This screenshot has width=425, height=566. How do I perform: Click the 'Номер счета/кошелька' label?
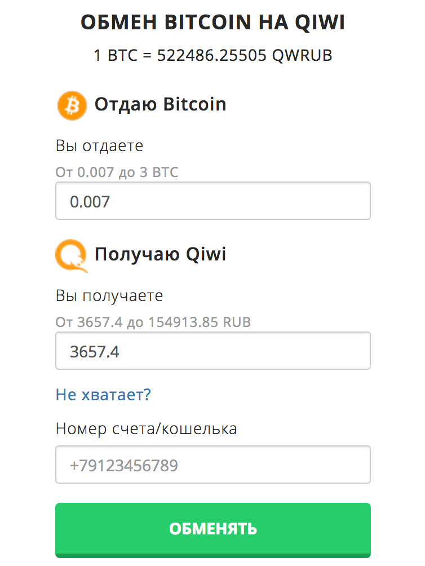pos(147,429)
